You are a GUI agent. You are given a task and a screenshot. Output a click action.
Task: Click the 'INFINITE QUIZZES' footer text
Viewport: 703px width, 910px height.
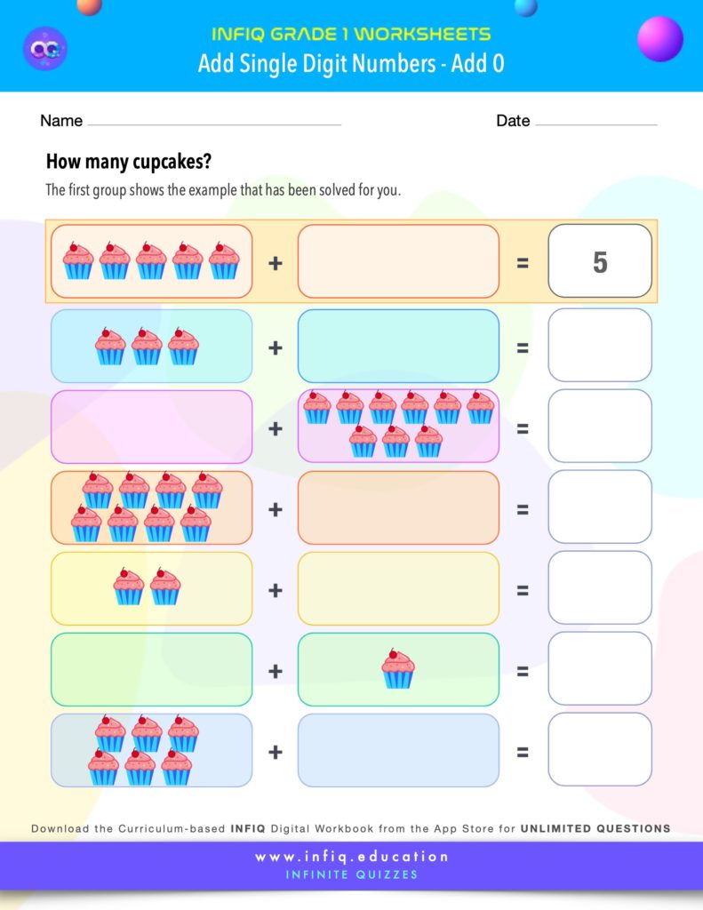tap(352, 874)
